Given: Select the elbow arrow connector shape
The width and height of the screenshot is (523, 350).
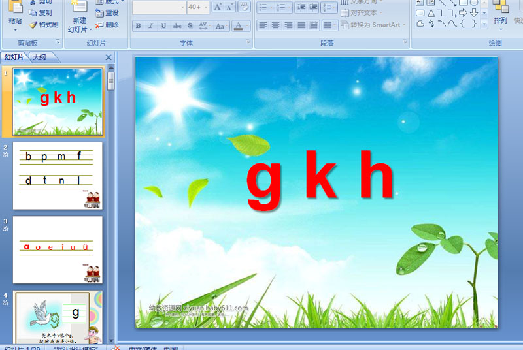Looking at the screenshot, I should click(452, 13).
